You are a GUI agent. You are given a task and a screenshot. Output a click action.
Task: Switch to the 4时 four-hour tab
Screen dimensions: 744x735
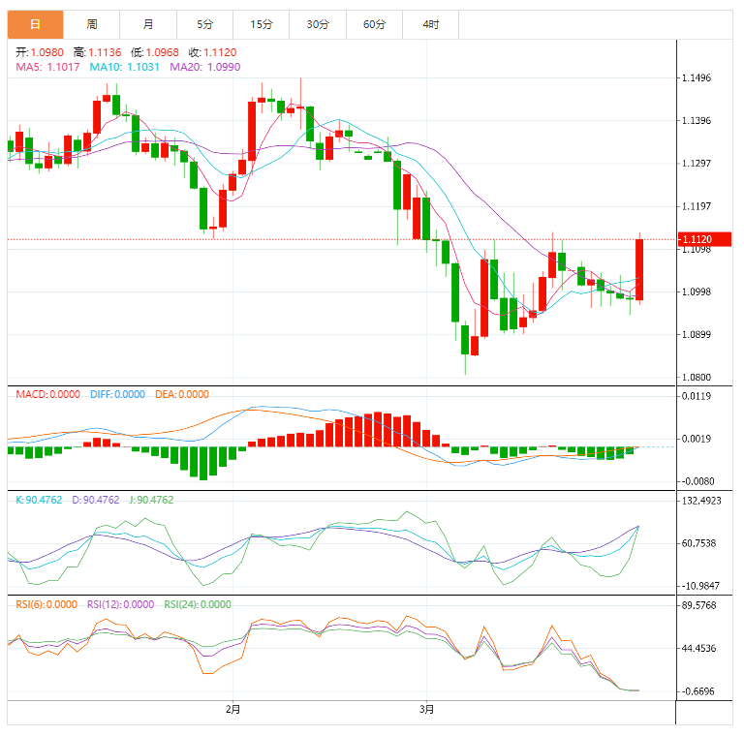[x=431, y=24]
